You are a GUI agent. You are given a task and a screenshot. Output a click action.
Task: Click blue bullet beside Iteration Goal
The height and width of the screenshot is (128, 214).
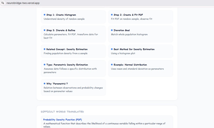(112, 30)
